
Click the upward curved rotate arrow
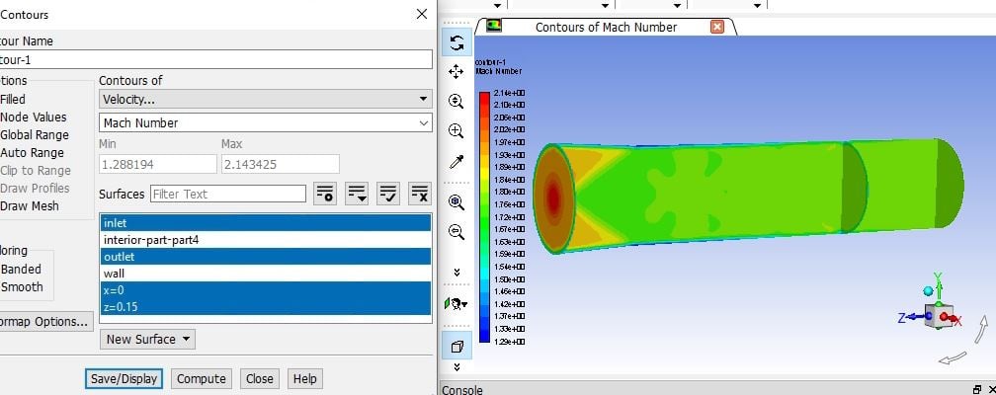(981, 328)
